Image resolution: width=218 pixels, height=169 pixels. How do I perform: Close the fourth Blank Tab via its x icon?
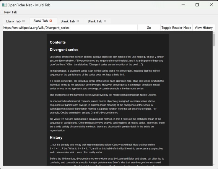click(x=105, y=21)
